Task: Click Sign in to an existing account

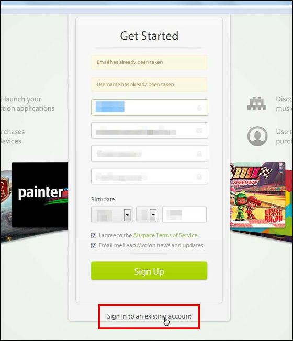Action: (149, 316)
